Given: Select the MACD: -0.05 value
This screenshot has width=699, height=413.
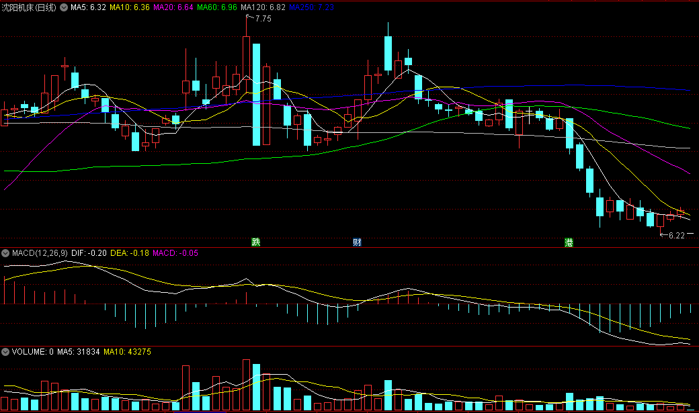Looking at the screenshot, I should tap(175, 253).
